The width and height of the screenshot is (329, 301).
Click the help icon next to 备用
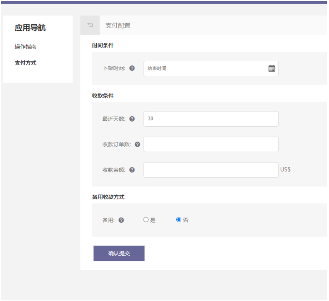pyautogui.click(x=121, y=220)
